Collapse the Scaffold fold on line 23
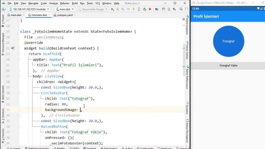 coord(19,54)
